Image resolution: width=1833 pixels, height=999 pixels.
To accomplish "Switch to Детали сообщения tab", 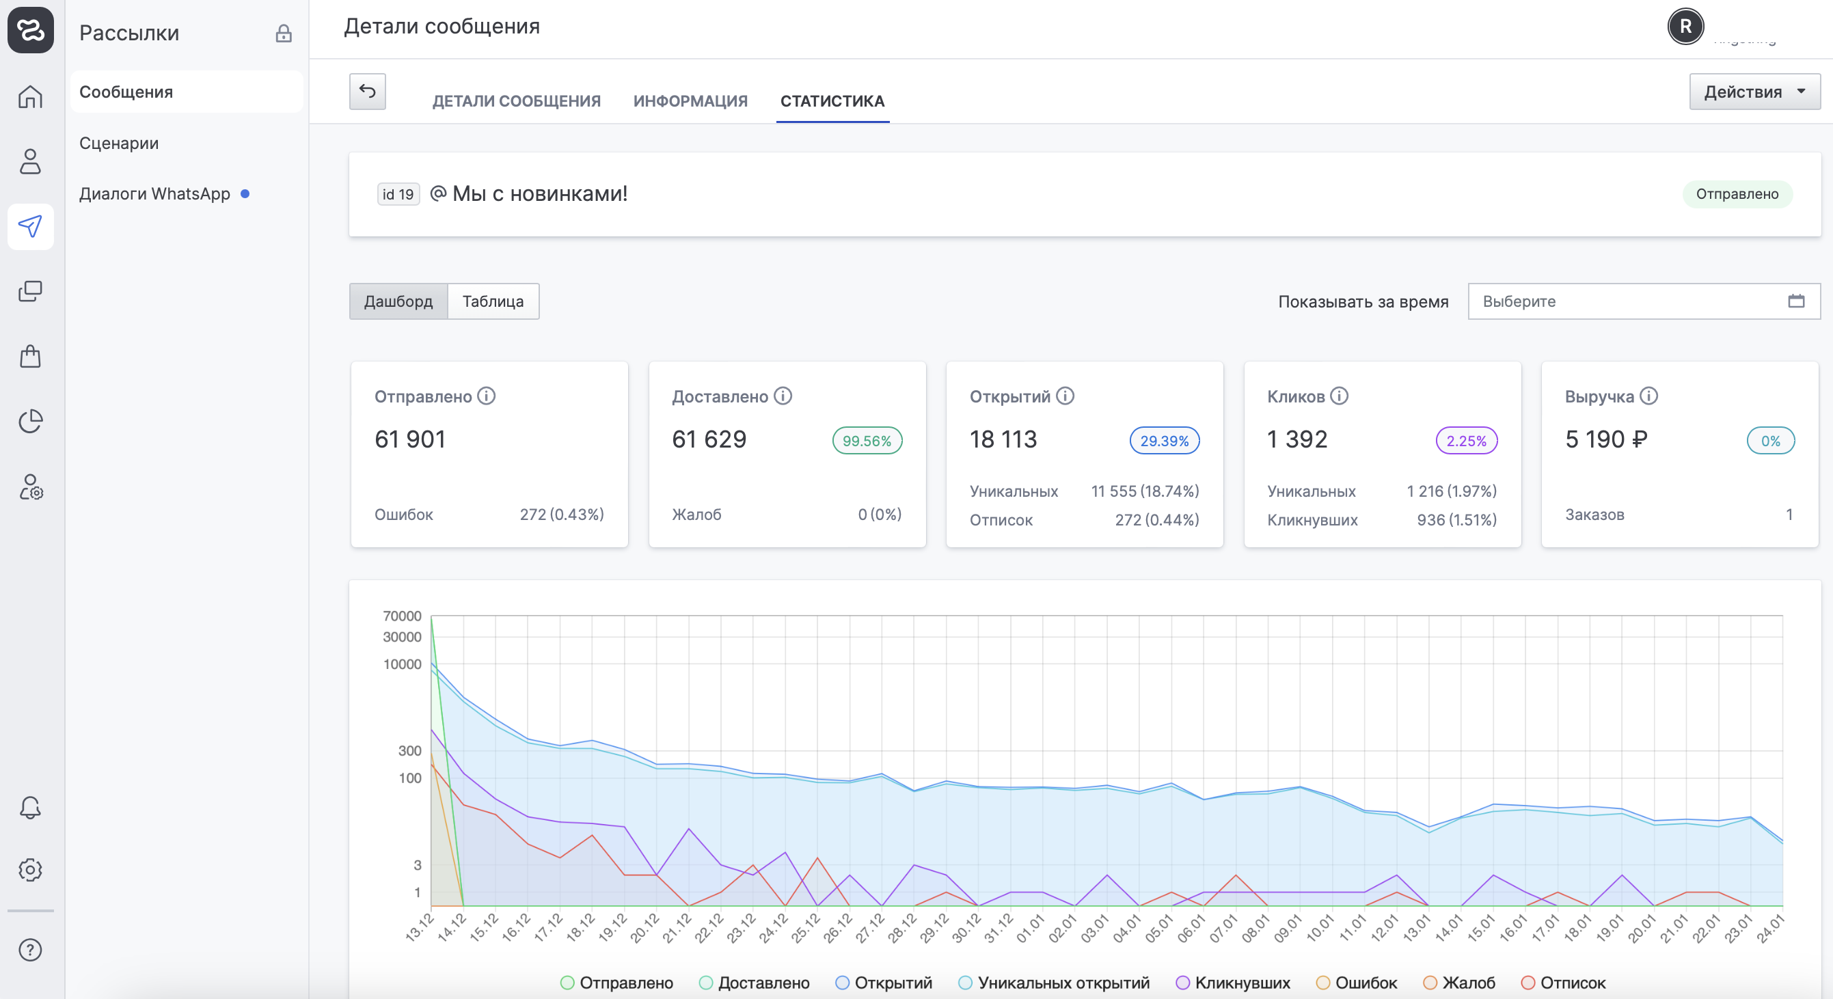I will (x=516, y=101).
